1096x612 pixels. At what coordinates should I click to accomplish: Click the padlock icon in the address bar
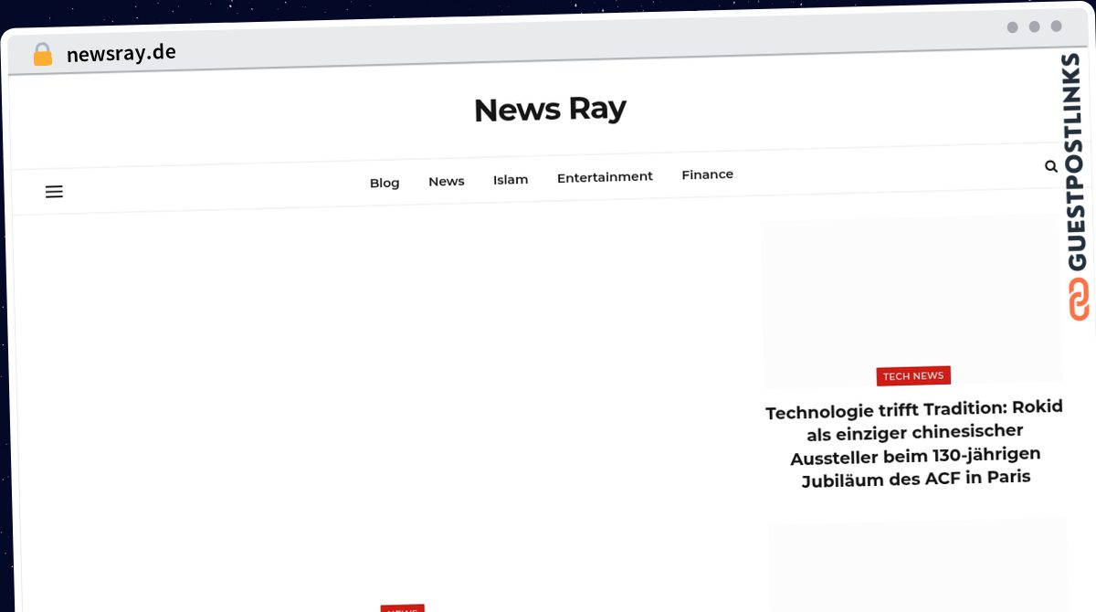click(42, 53)
